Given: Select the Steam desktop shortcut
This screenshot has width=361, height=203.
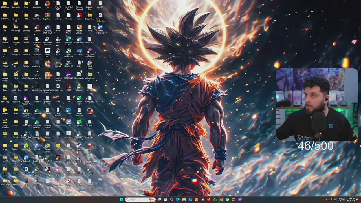Looking at the screenshot, I should [79, 147].
